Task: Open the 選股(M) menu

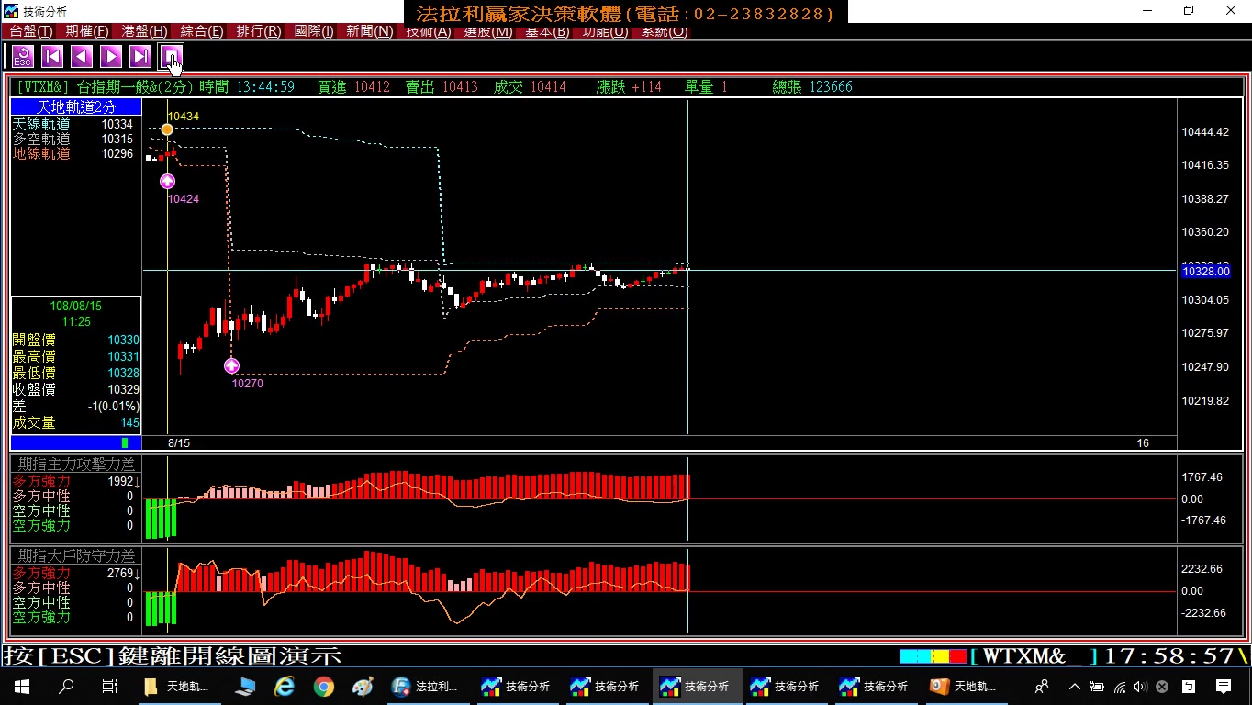Action: pos(487,31)
